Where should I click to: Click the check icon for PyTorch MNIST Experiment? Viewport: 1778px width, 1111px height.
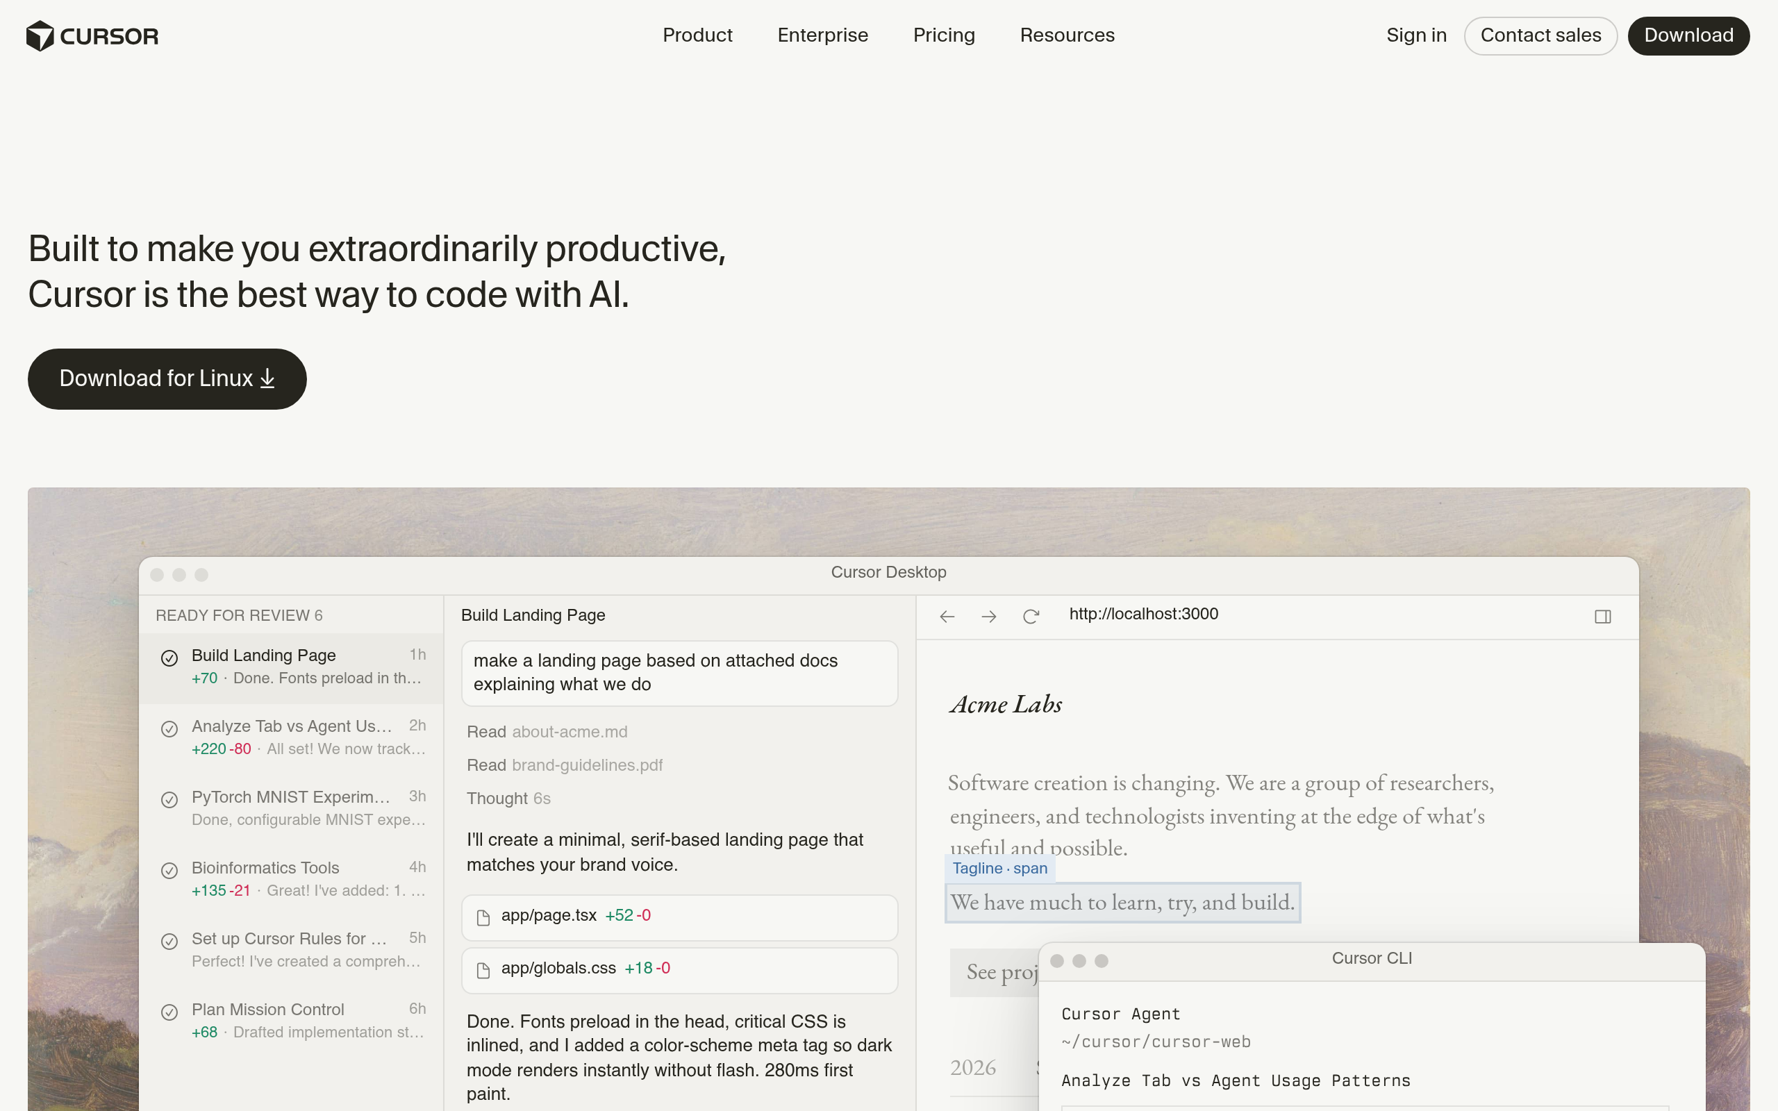pyautogui.click(x=169, y=799)
